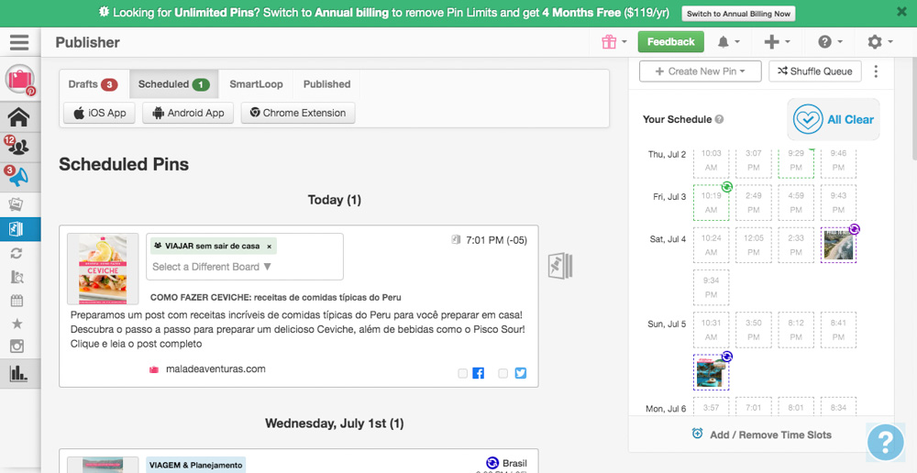Viewport: 917px width, 473px height.
Task: Click Add / Remove Time Slots
Action: click(762, 434)
